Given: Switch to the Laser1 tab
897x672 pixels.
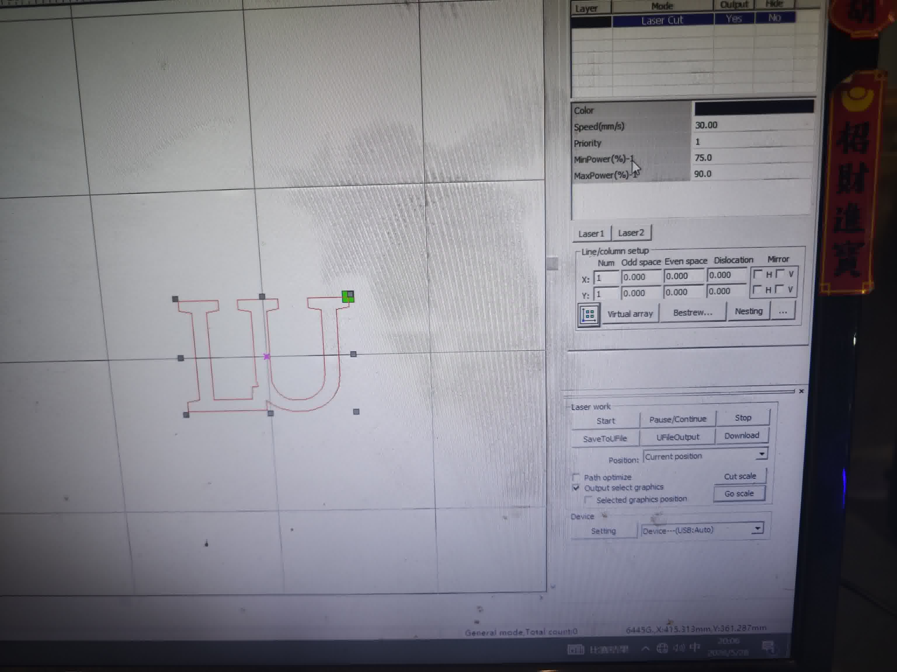Looking at the screenshot, I should (591, 234).
